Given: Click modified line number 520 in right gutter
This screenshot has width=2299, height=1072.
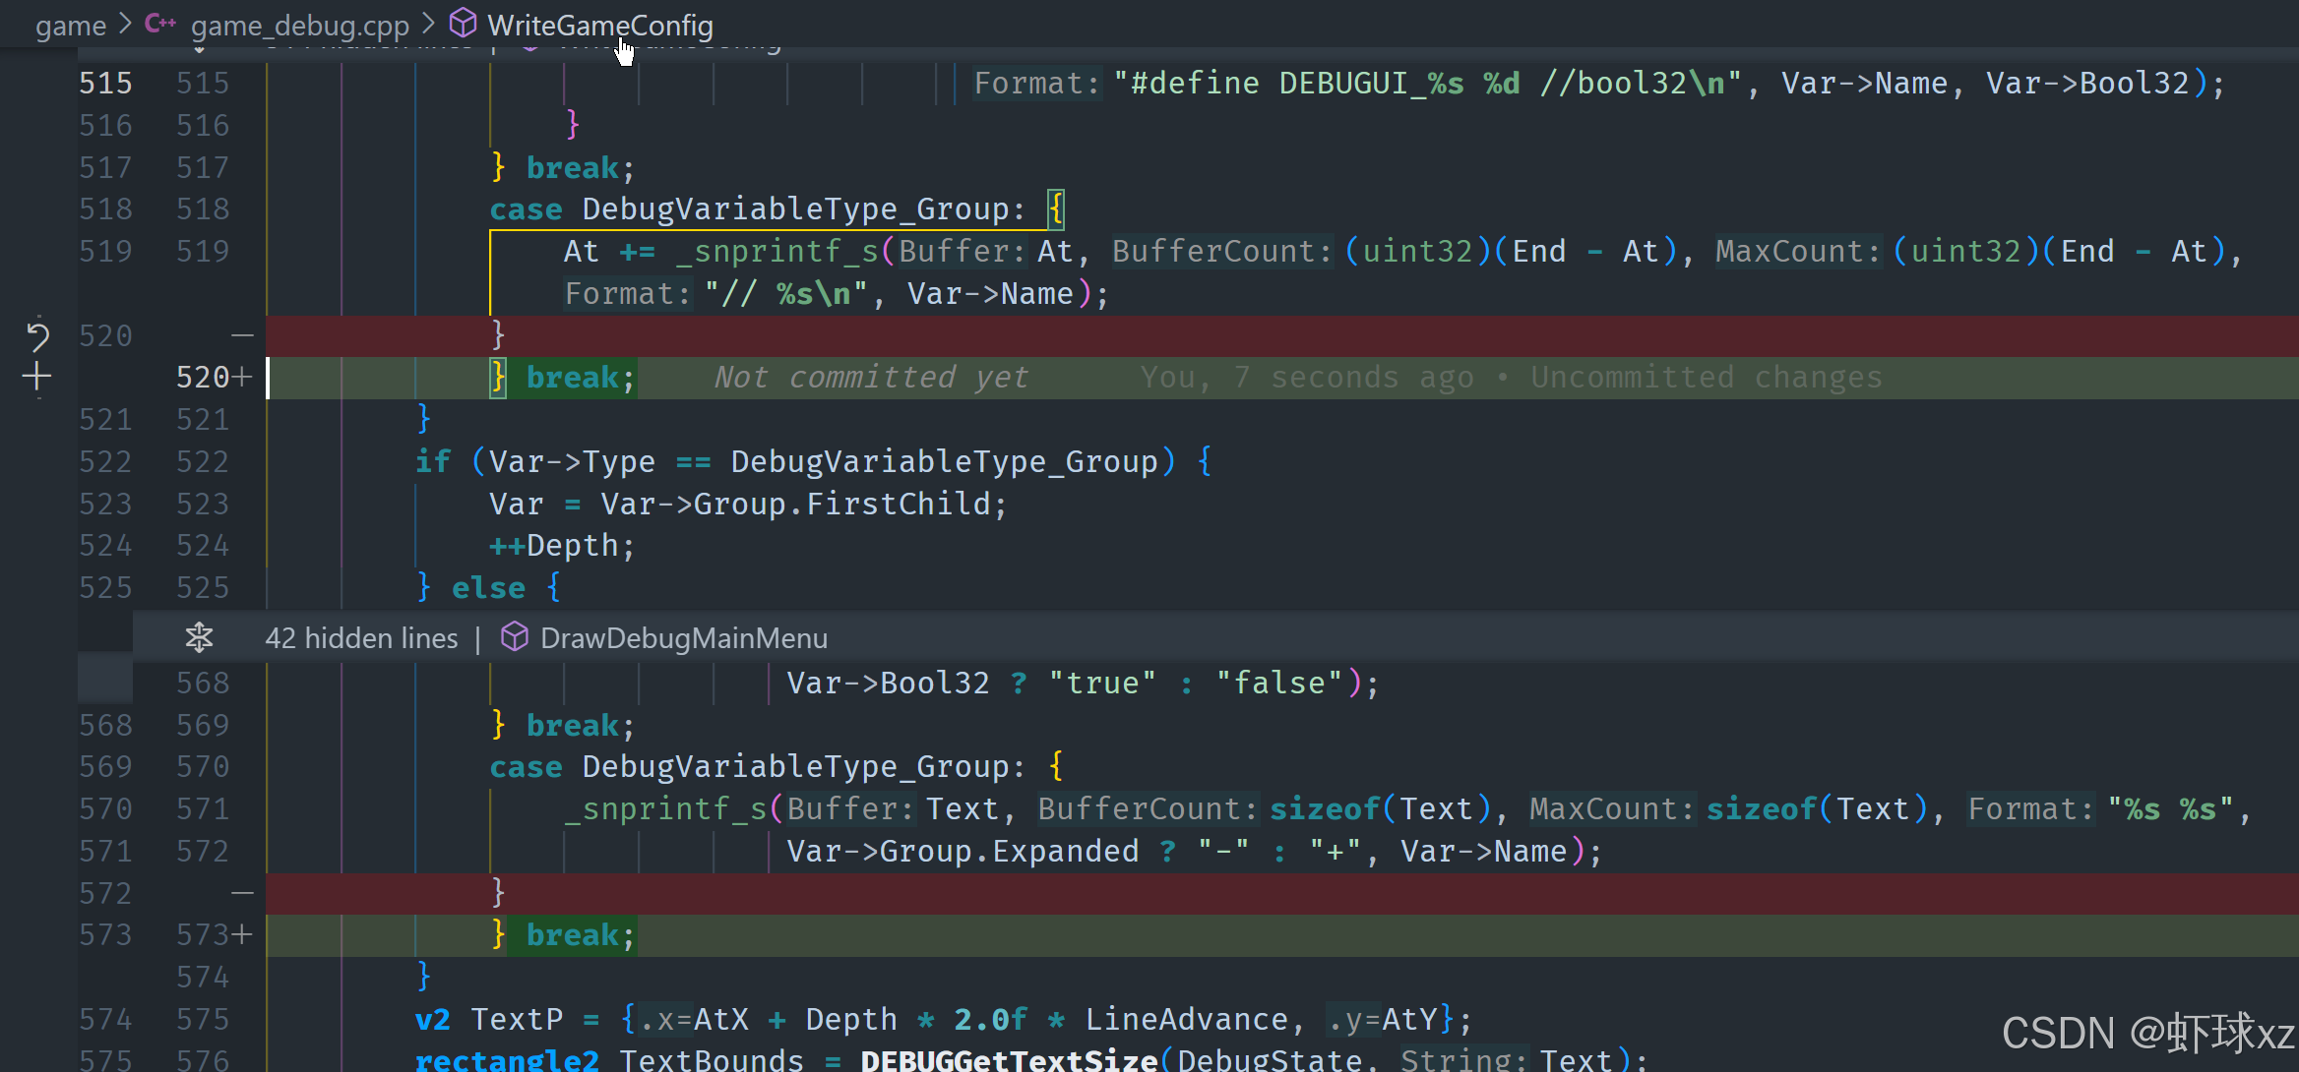Looking at the screenshot, I should (x=202, y=378).
